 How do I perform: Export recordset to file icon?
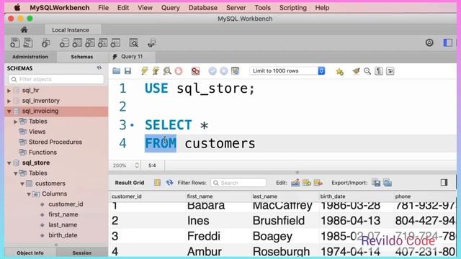[x=376, y=183]
